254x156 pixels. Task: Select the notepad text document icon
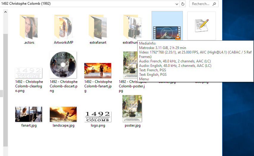[x=202, y=26]
